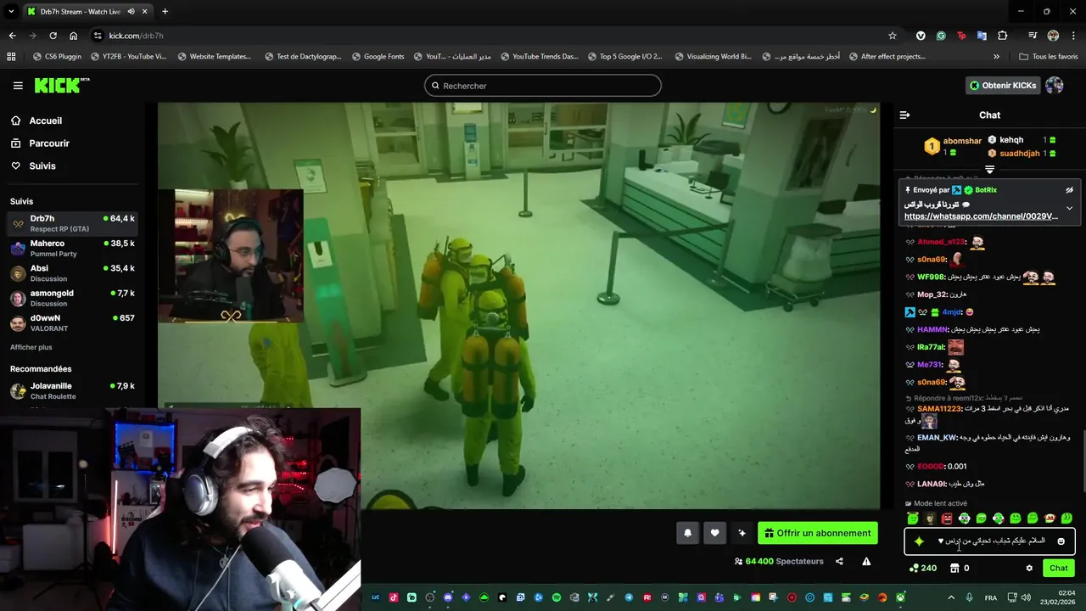
Task: Open the Kick hamburger menu
Action: 18,86
